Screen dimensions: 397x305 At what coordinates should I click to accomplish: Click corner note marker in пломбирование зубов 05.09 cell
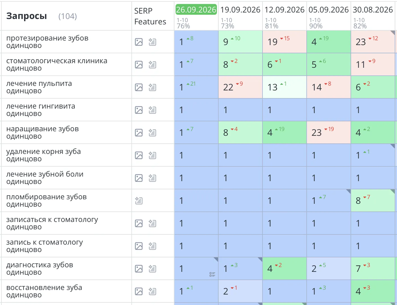349,191
